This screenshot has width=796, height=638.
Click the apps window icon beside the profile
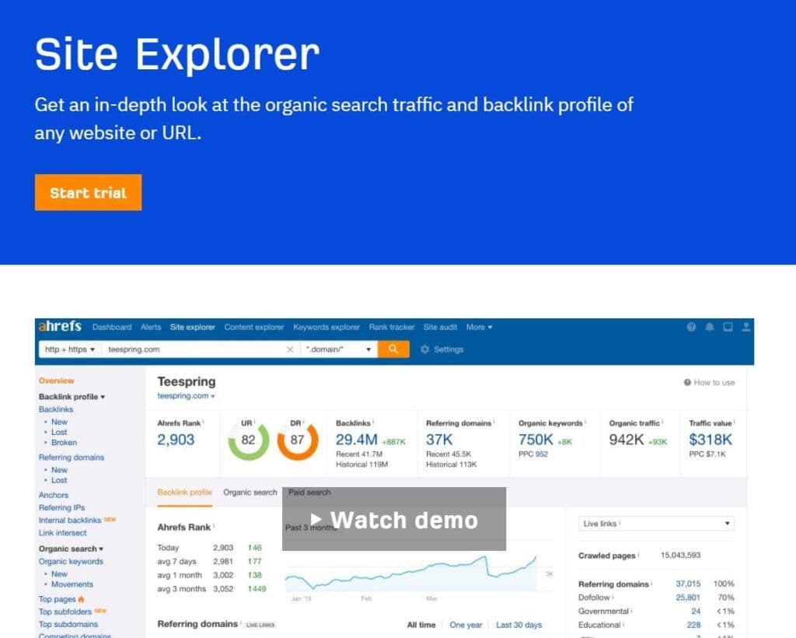point(727,328)
